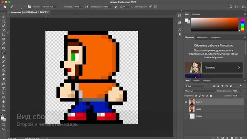Toggle visibility of Слой 1 layer

(x=186, y=102)
